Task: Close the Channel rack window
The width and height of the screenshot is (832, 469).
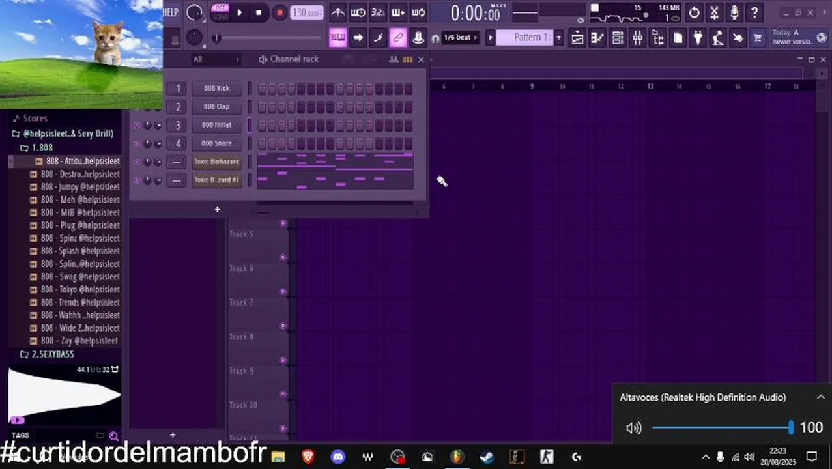Action: pos(421,59)
